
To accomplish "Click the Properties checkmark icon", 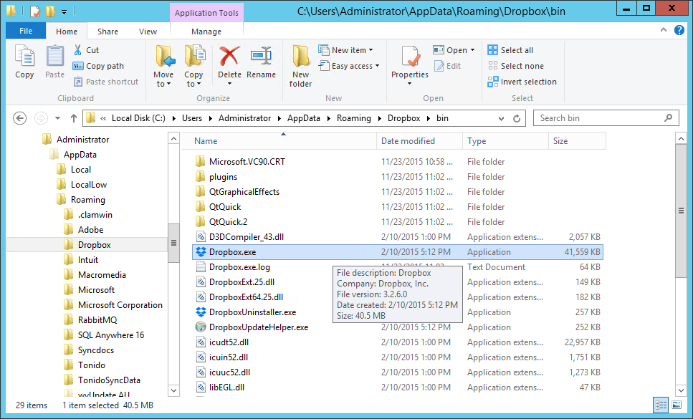I will tap(410, 57).
